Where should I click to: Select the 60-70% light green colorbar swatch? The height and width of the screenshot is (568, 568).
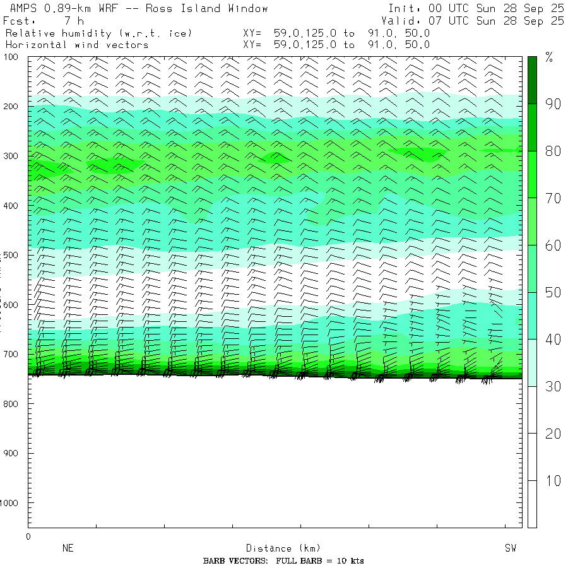(x=532, y=222)
